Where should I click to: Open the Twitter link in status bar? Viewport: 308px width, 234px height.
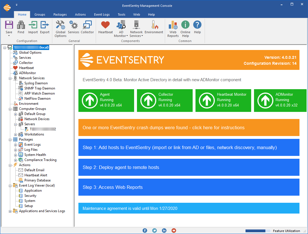click(154, 231)
